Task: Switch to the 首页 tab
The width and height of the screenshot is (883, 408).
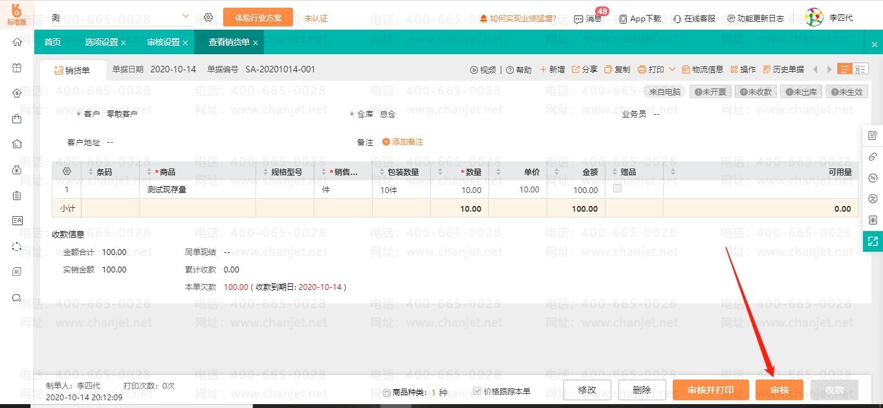Action: 52,43
